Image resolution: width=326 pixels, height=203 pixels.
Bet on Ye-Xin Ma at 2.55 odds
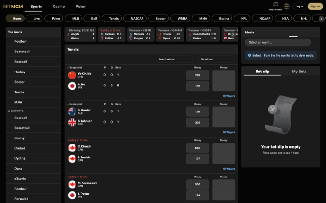click(x=197, y=75)
